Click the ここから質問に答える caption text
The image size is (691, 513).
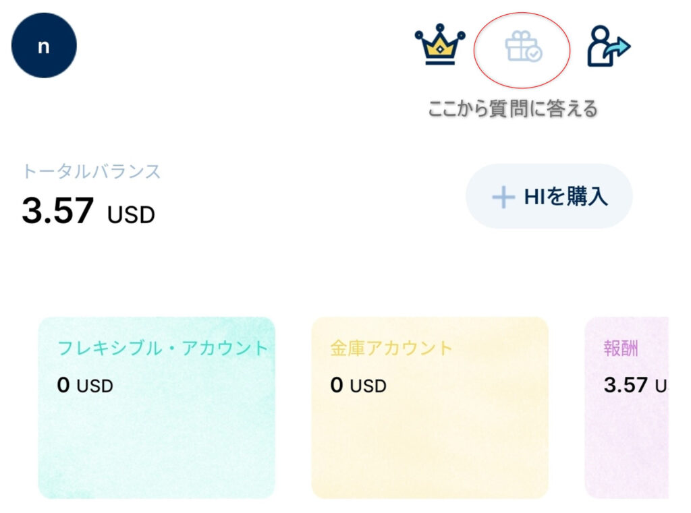click(x=513, y=109)
